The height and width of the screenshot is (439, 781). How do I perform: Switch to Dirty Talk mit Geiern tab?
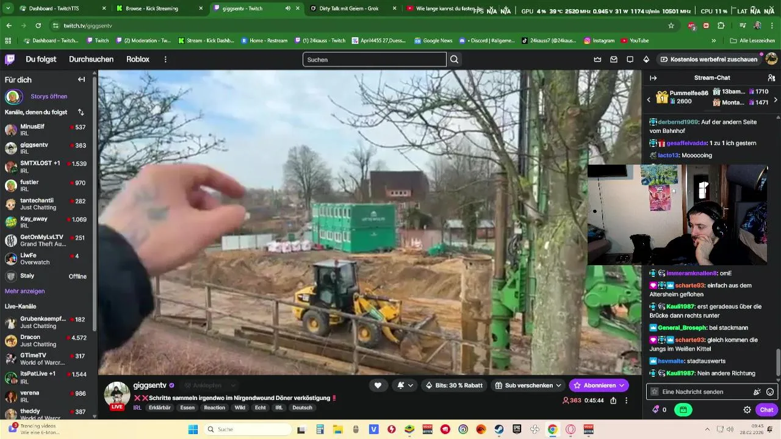pyautogui.click(x=353, y=9)
